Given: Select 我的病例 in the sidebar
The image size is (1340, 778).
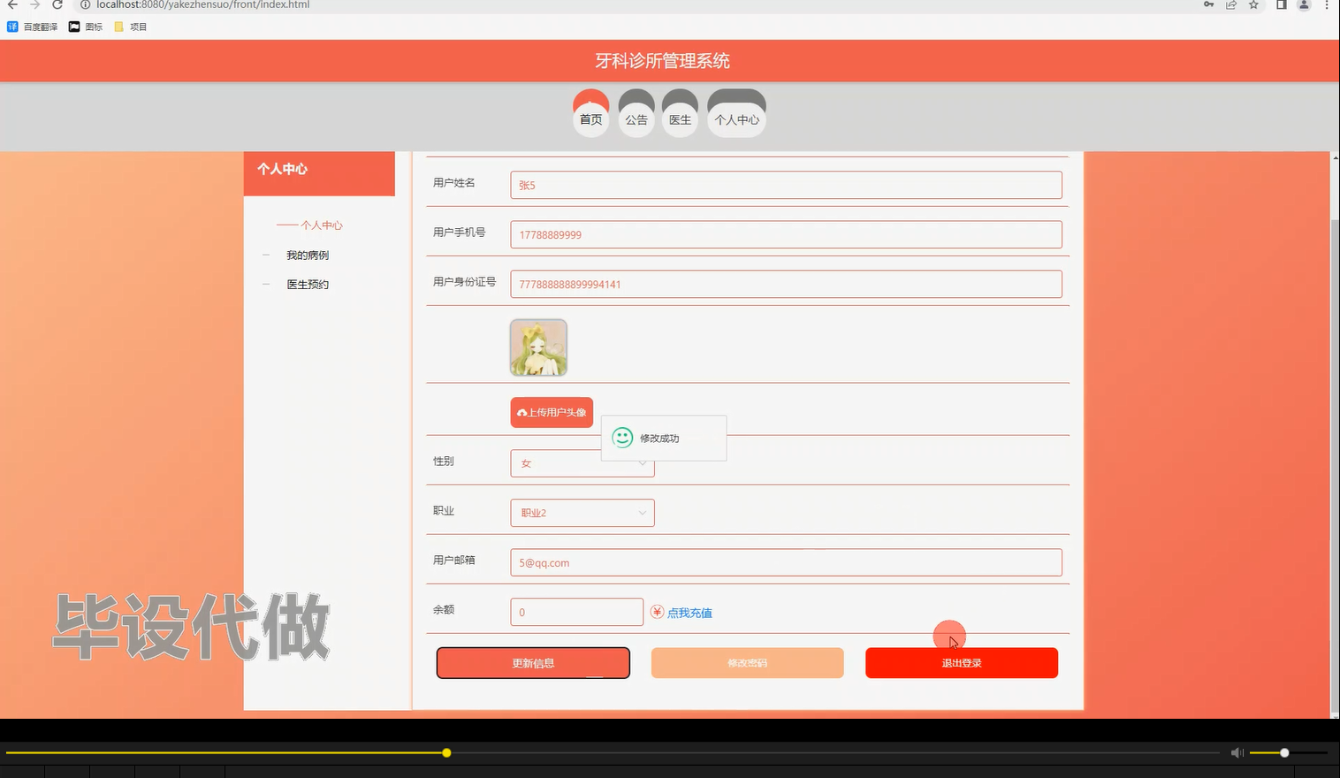Looking at the screenshot, I should coord(307,255).
